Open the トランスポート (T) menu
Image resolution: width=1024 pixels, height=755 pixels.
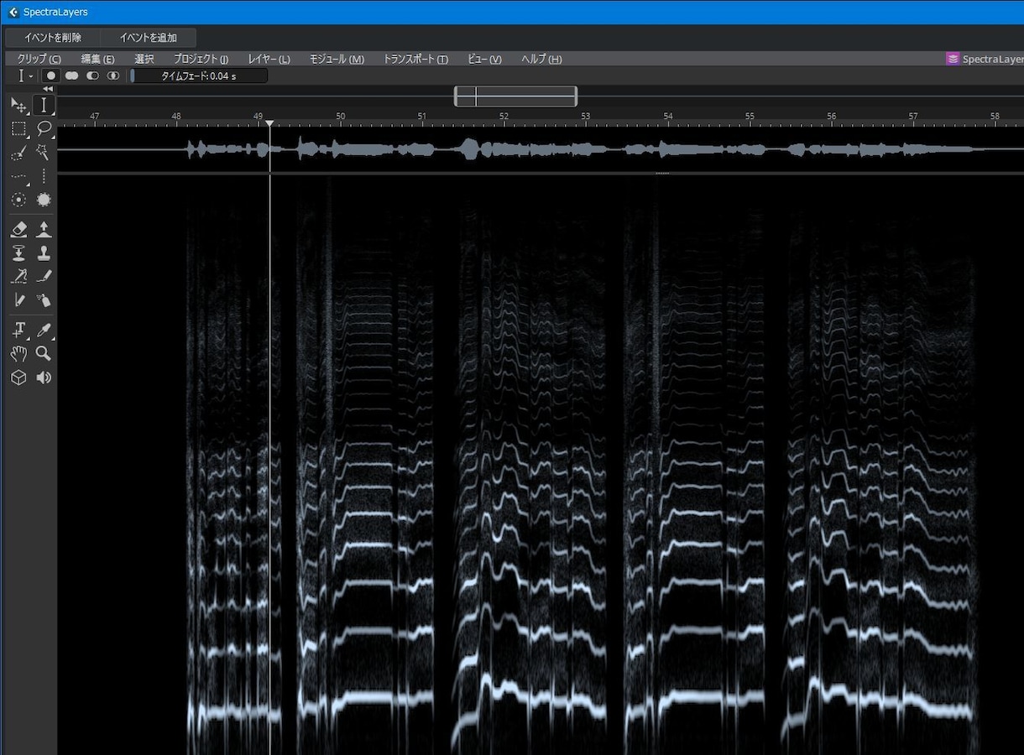[415, 59]
